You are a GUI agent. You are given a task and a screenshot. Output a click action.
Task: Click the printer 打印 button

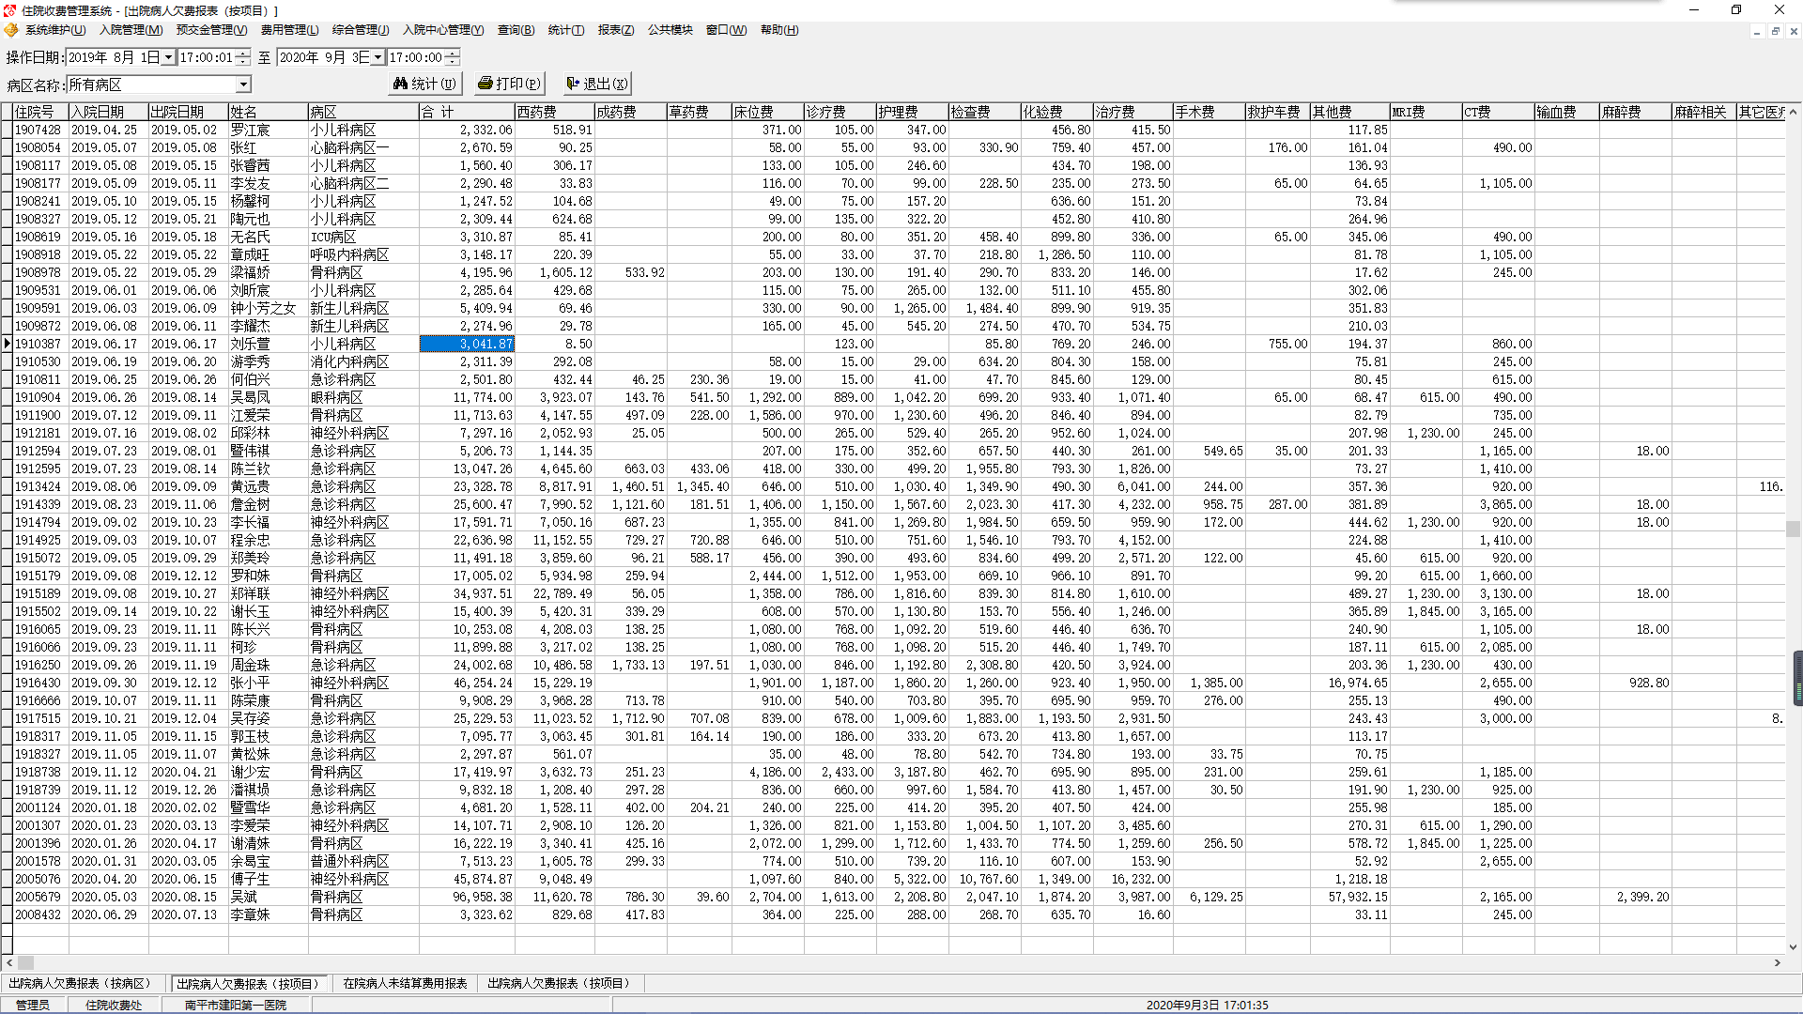509,84
